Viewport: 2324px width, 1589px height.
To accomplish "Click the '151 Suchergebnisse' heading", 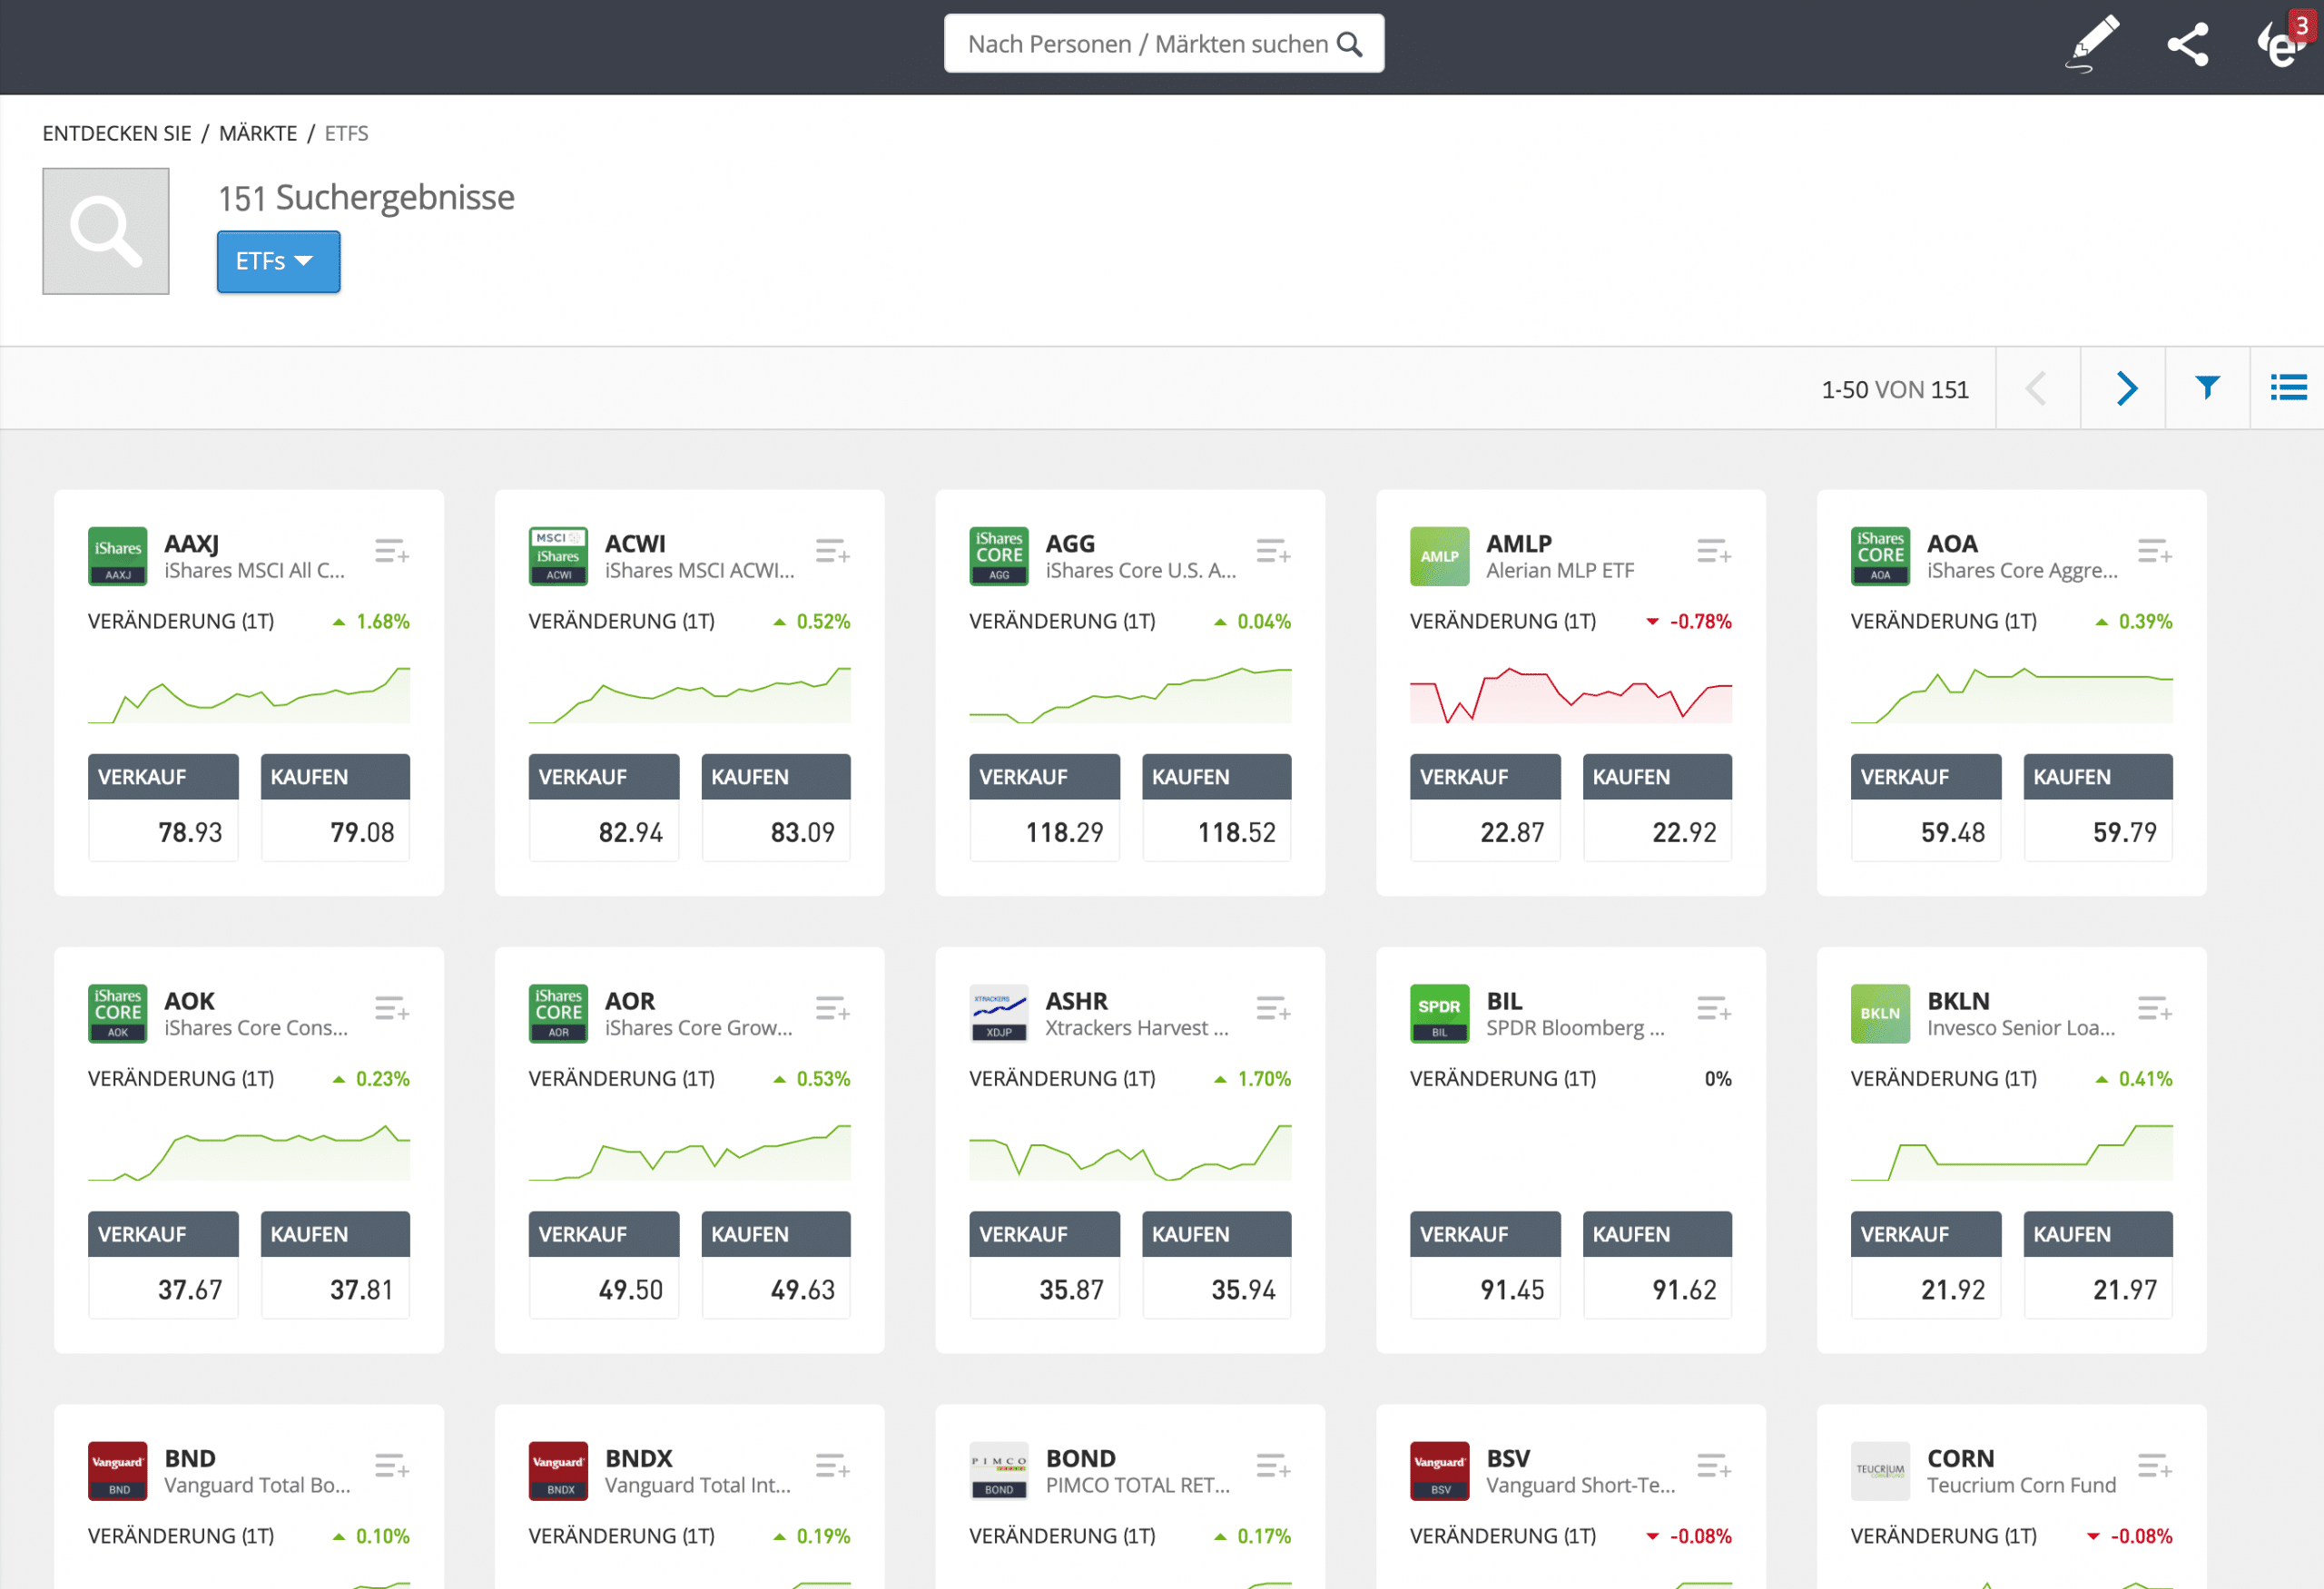I will tap(367, 198).
